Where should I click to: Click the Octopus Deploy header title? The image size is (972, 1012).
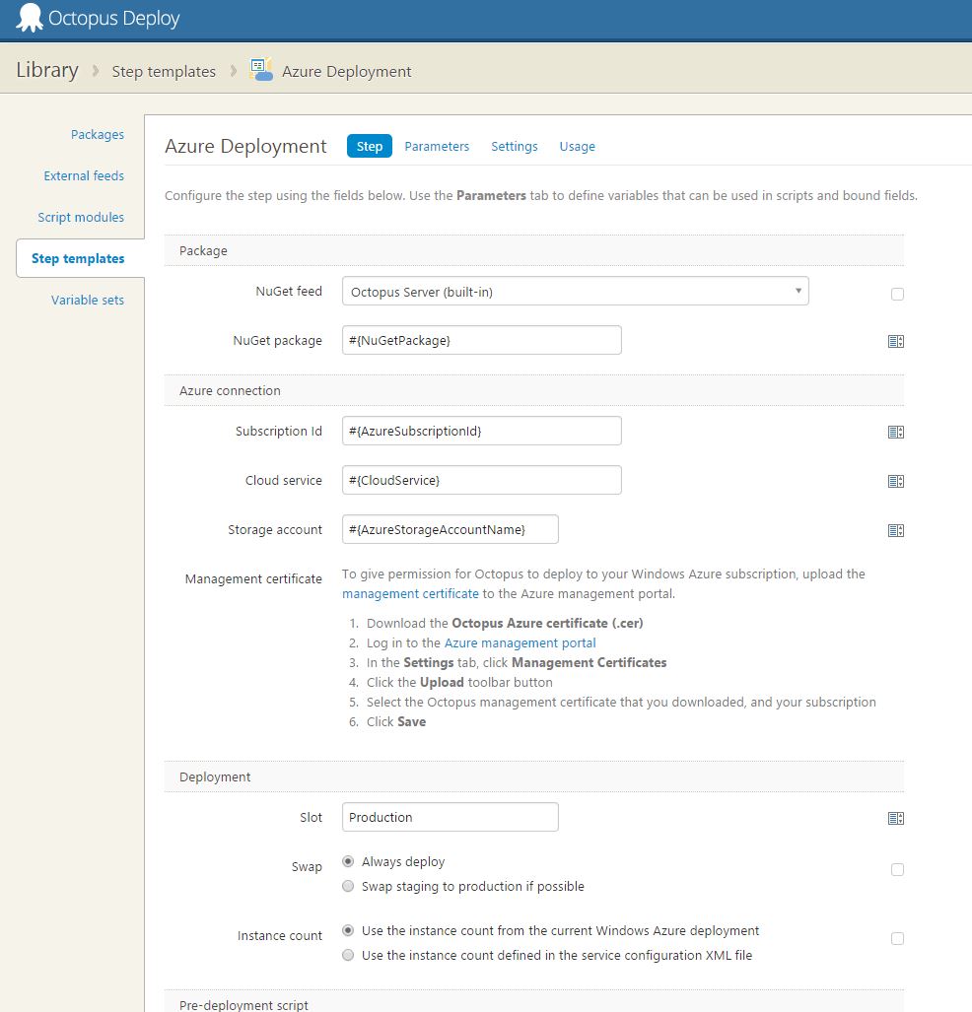tap(114, 18)
